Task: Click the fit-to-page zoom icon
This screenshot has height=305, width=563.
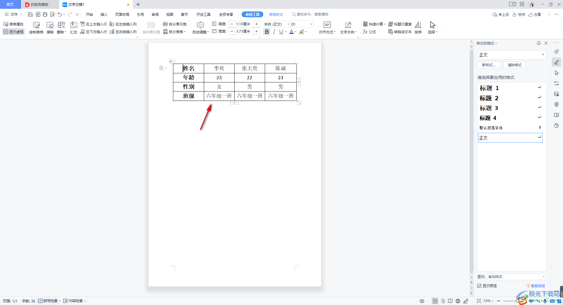Action: coord(479,301)
